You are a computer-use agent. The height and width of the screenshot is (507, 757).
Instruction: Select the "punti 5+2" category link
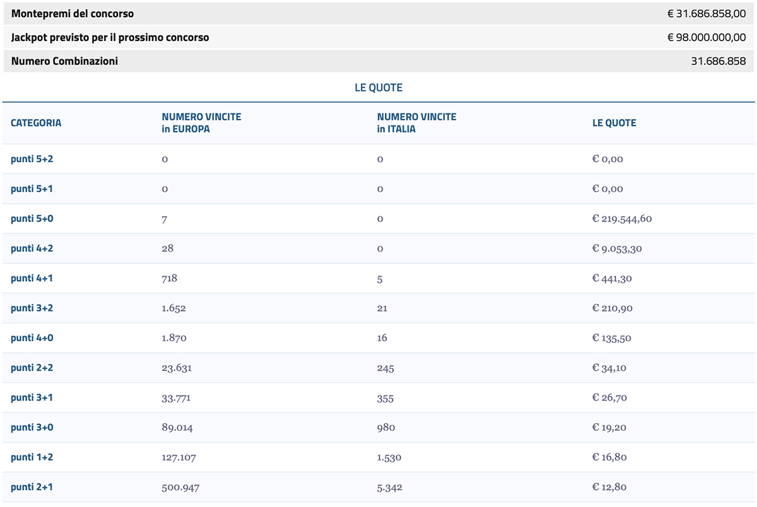(32, 159)
